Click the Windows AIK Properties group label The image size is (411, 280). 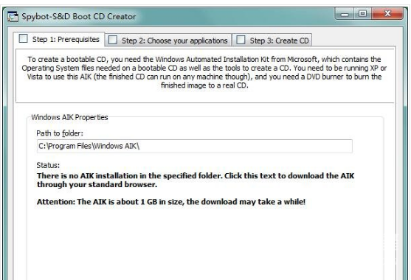point(69,117)
